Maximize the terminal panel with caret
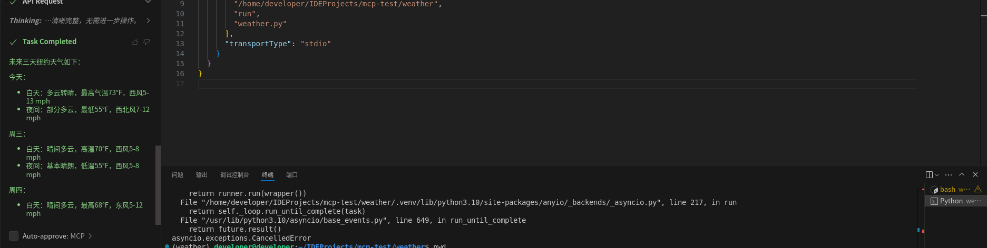Viewport: 987px width, 248px height. (x=962, y=175)
